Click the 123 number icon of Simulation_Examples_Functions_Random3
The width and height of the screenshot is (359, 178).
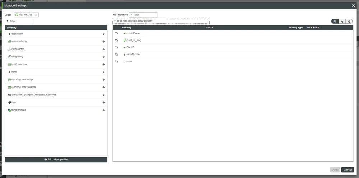(9, 95)
